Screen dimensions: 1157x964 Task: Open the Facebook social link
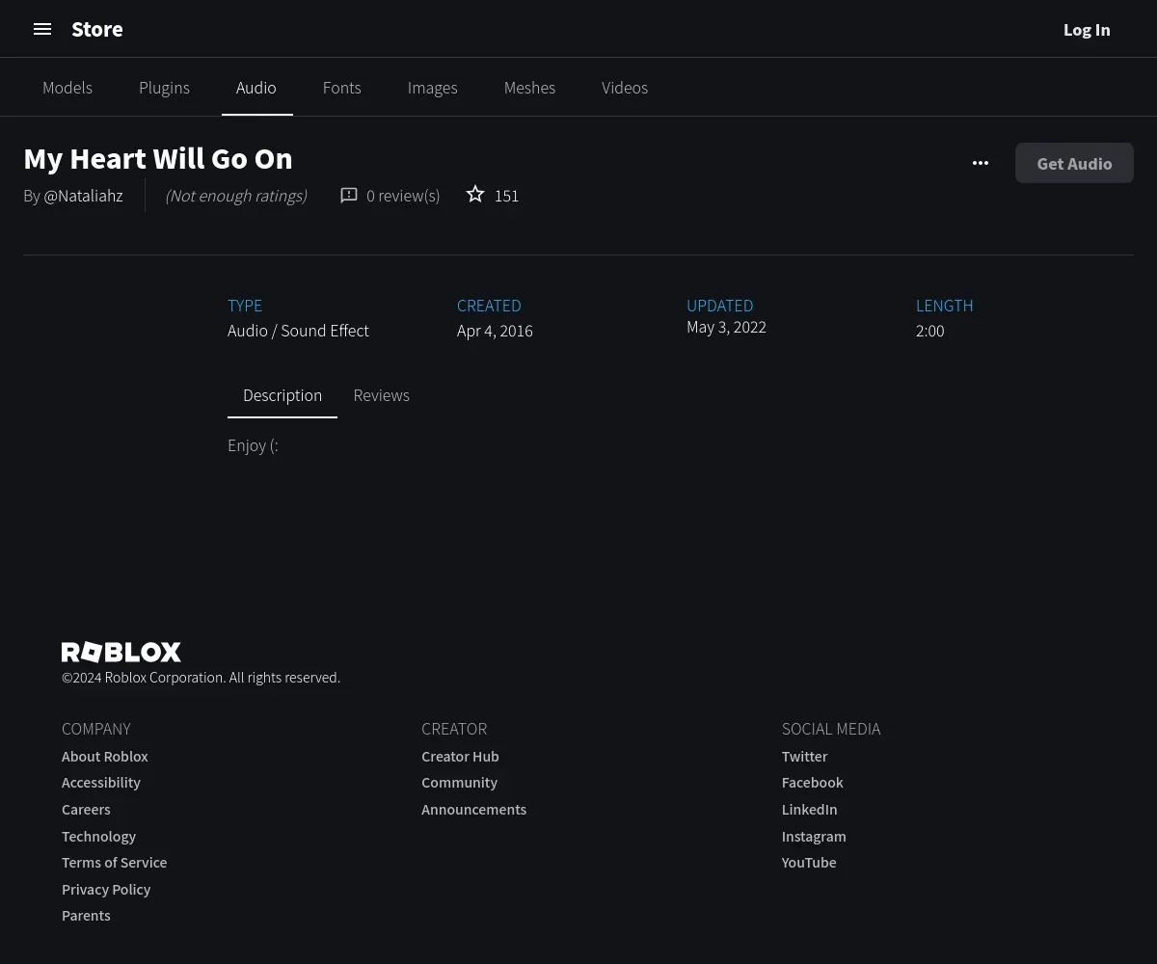[812, 783]
